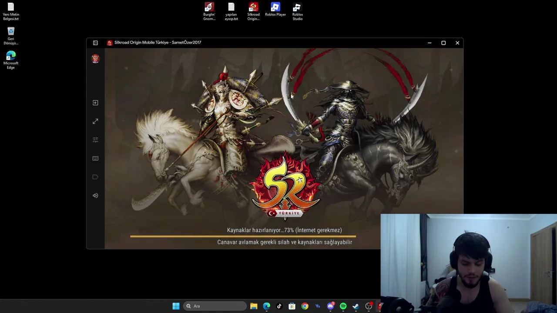Mute sound with the speaker icon
This screenshot has height=313, width=557.
[95, 196]
